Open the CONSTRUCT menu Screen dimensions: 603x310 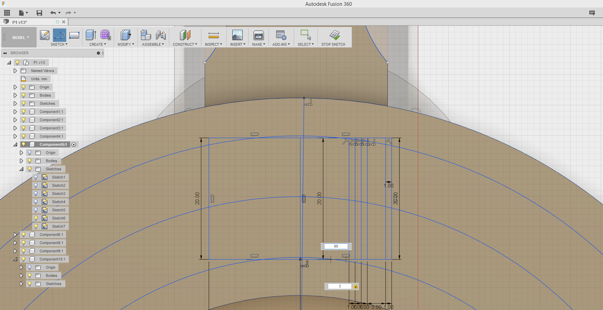coord(185,44)
